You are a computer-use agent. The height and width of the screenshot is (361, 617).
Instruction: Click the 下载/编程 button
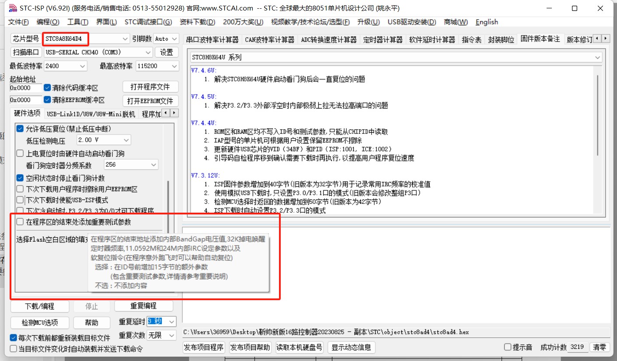pos(40,306)
